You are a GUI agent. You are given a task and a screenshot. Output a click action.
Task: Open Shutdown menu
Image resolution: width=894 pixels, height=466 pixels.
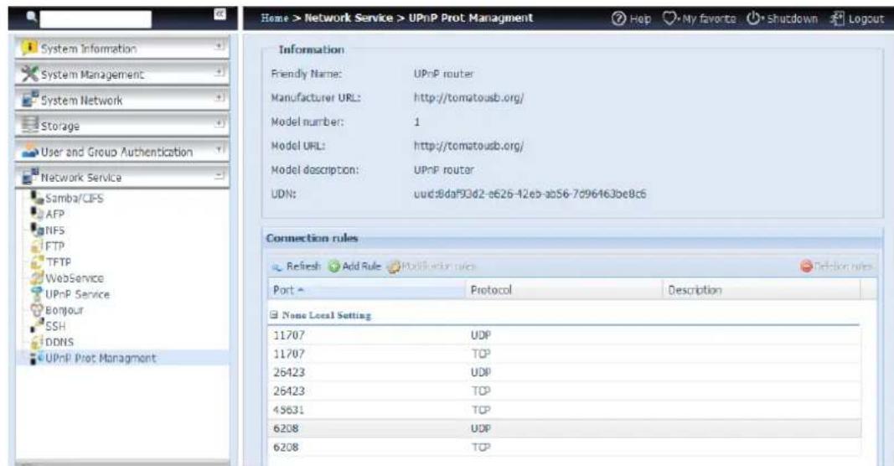click(x=783, y=18)
